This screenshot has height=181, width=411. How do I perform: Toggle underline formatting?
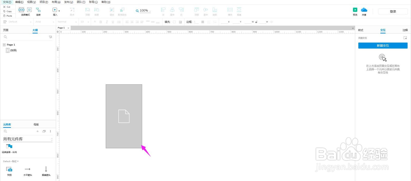pyautogui.click(x=113, y=22)
